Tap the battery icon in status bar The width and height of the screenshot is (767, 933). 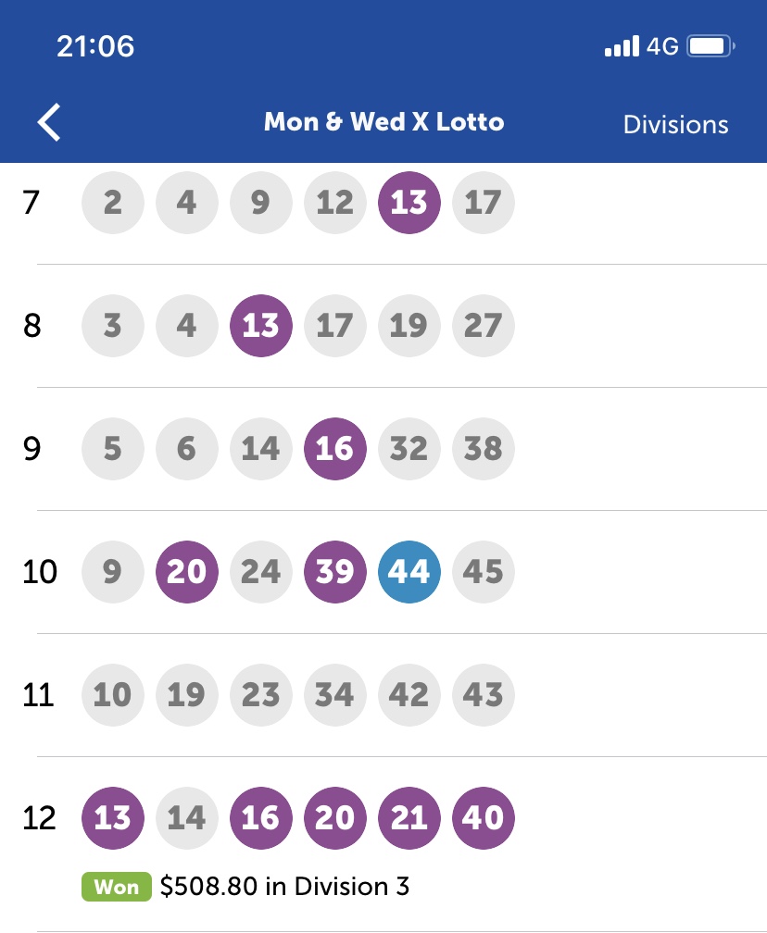click(711, 46)
